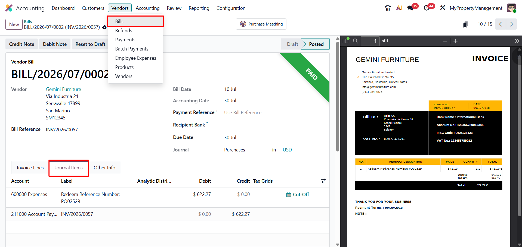This screenshot has height=247, width=522.
Task: Click the 10 / 15 pager counter
Action: (485, 24)
